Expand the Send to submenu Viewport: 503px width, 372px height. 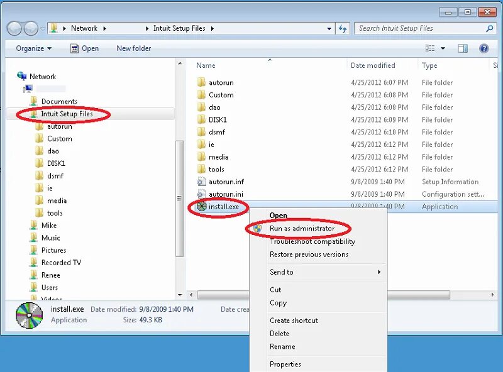click(318, 272)
